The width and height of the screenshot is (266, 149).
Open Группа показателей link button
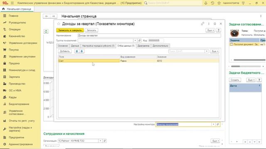[139, 41]
